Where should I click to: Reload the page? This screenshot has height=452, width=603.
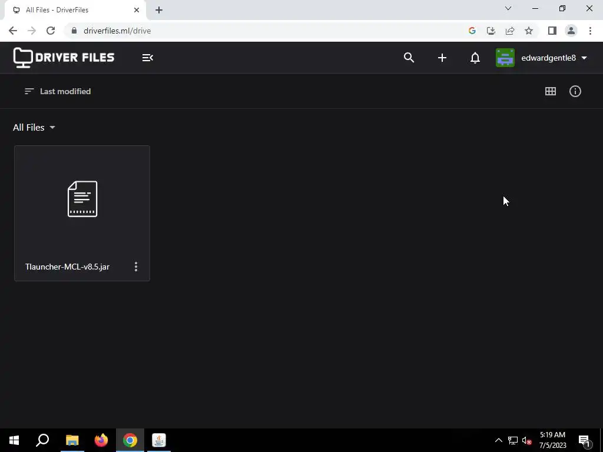click(51, 31)
